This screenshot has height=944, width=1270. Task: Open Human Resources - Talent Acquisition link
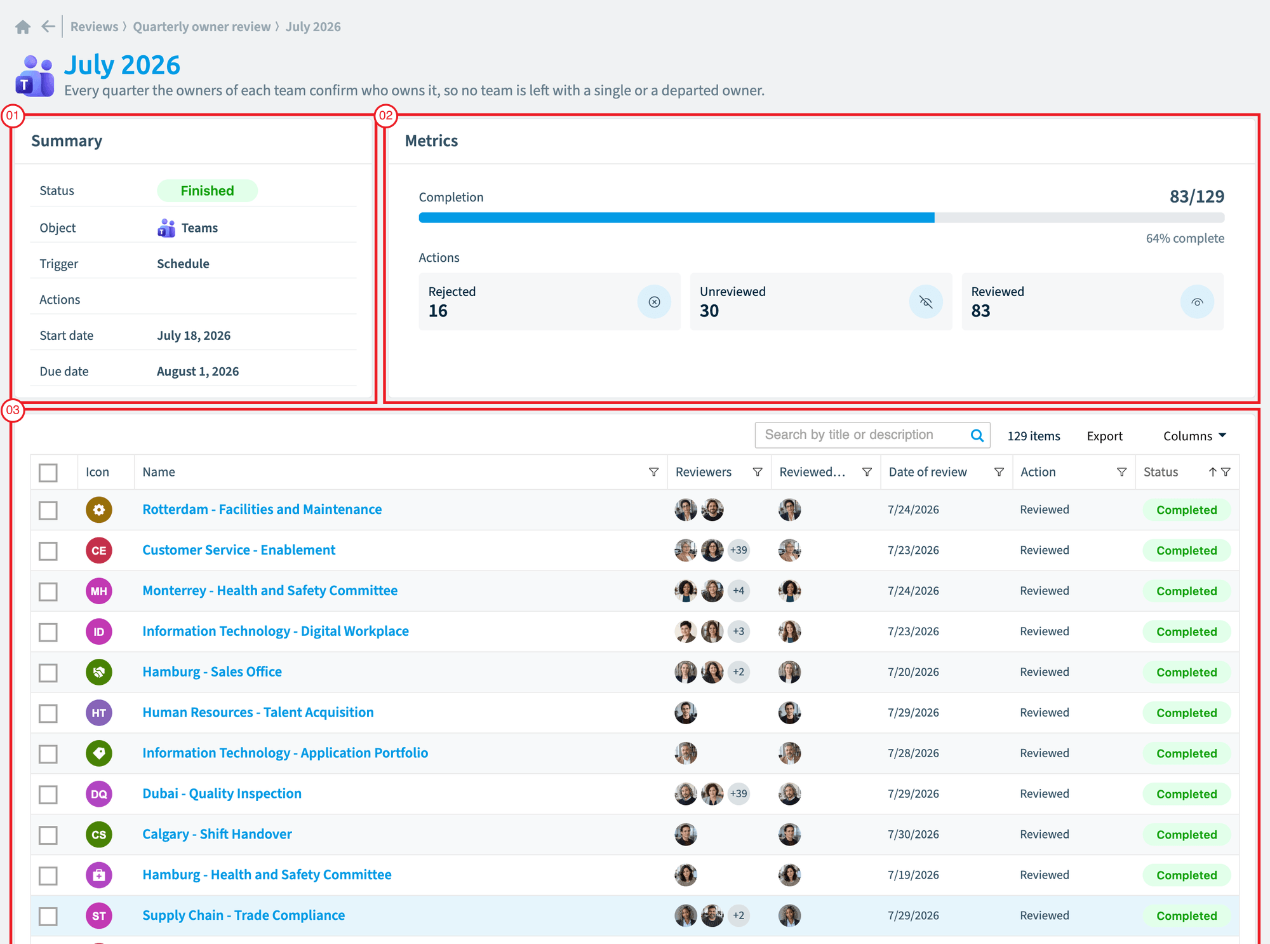(x=258, y=713)
